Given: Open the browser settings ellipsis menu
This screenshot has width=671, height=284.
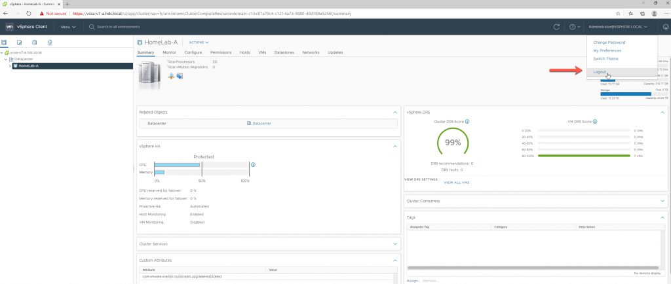Looking at the screenshot, I should point(666,13).
